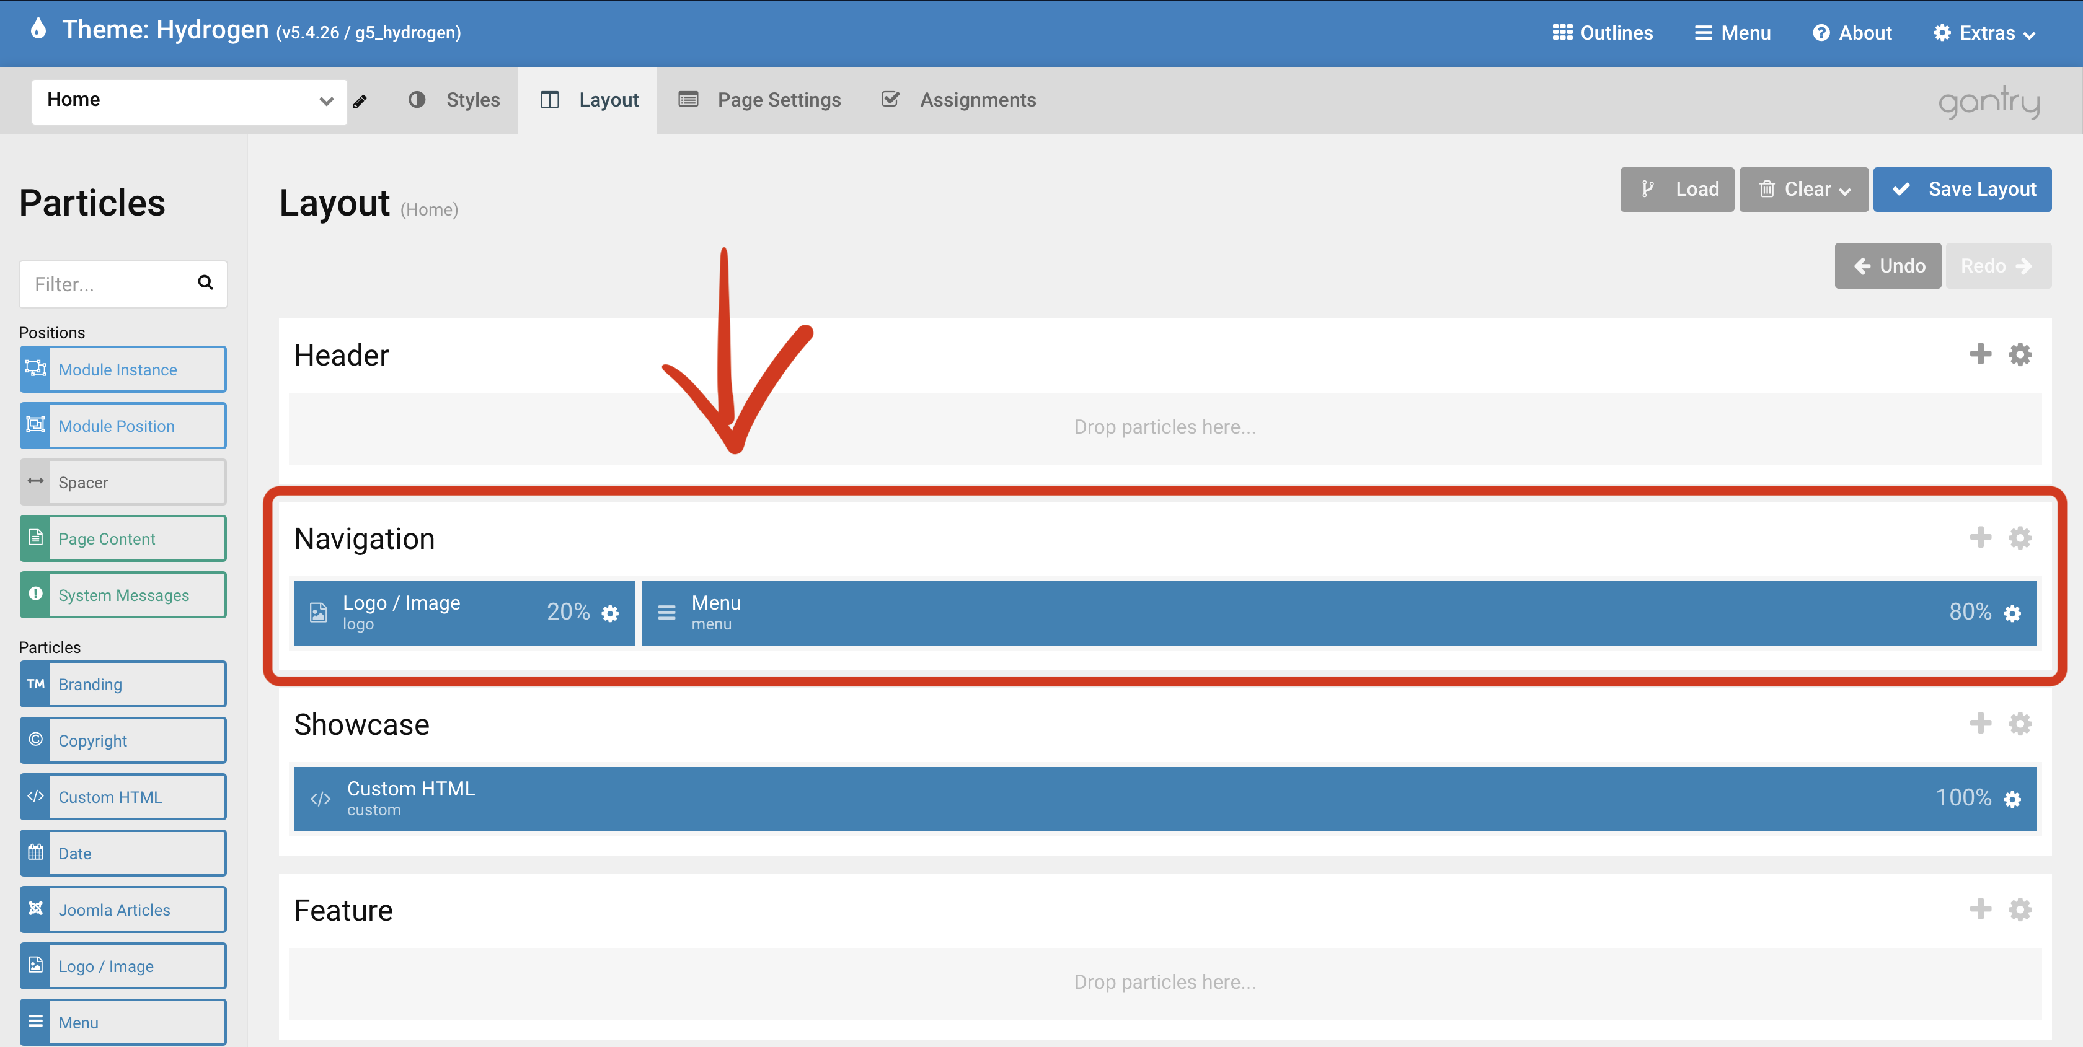Click the Showcase section title
This screenshot has height=1047, width=2083.
[361, 724]
